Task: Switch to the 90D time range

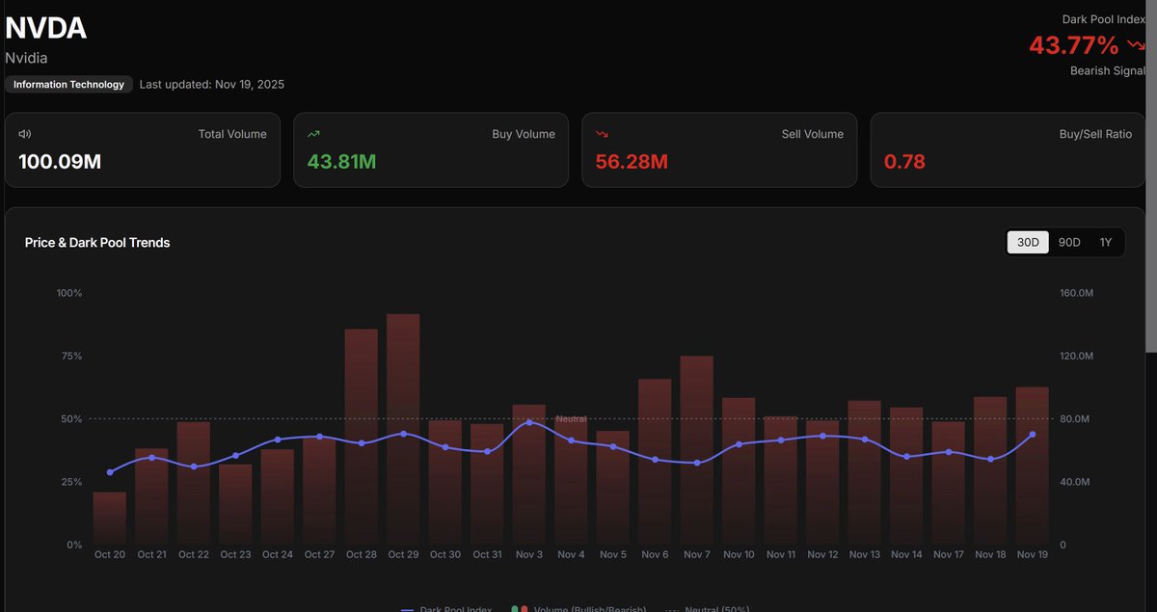Action: tap(1069, 242)
